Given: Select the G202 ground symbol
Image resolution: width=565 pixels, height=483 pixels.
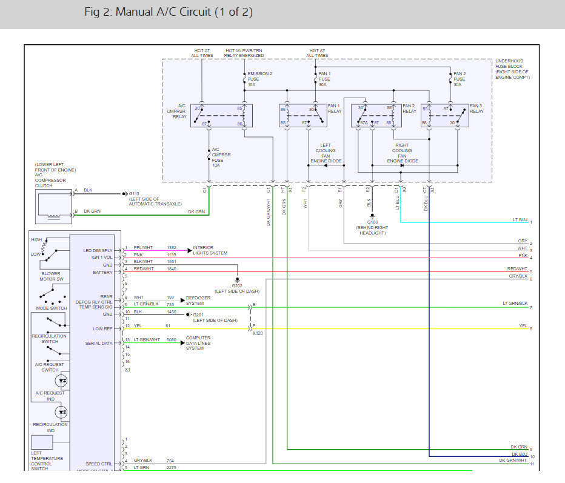Looking at the screenshot, I should (x=236, y=279).
